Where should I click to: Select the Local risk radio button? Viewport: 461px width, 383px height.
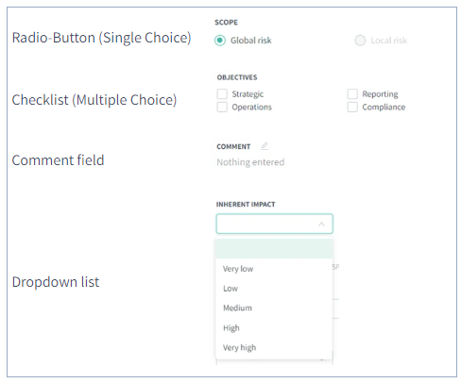(x=360, y=41)
